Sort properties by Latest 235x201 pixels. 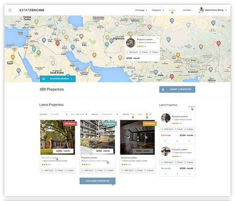coord(140,114)
